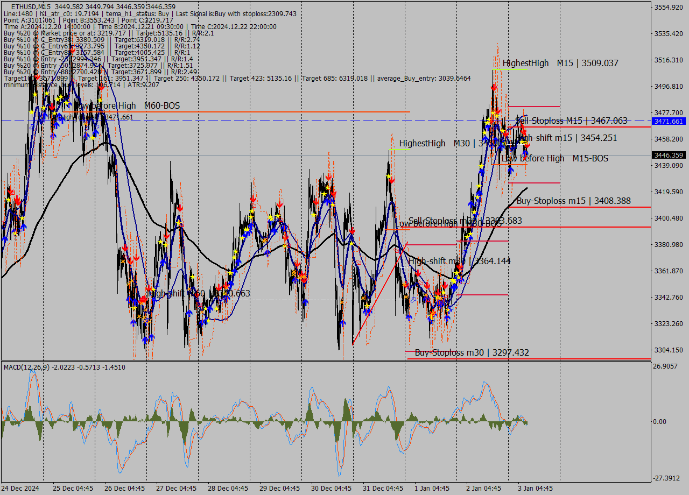Click the -27.3912 MACD scale value
689x495 pixels.
(665, 478)
